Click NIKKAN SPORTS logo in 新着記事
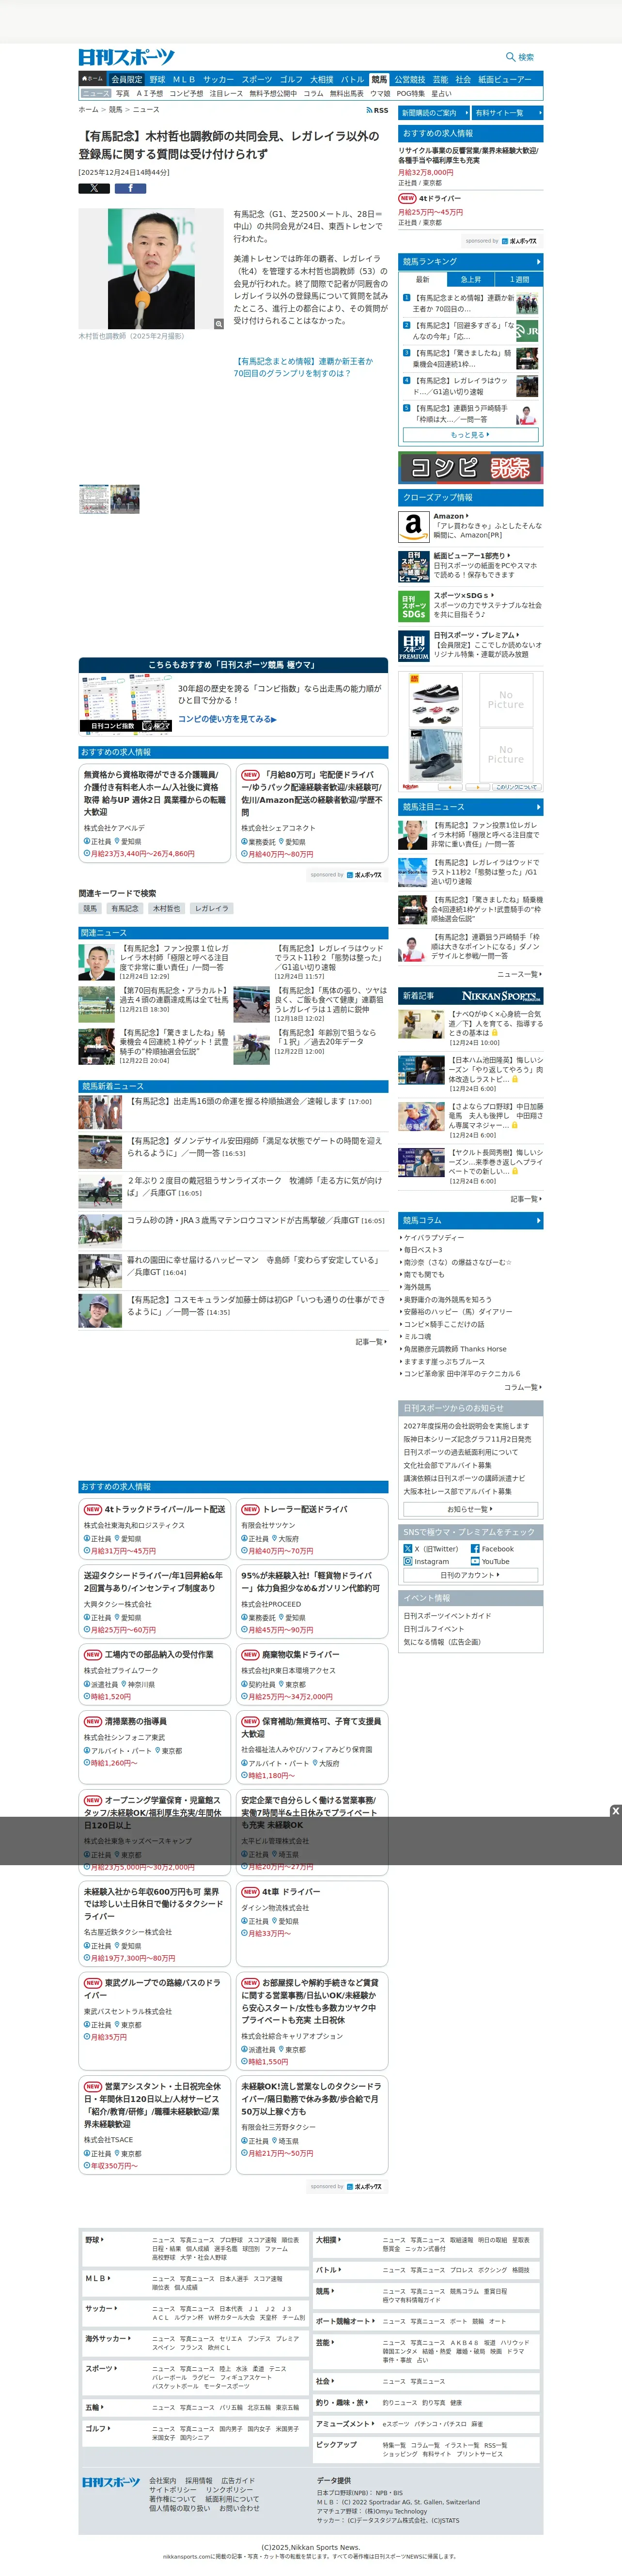 [501, 996]
